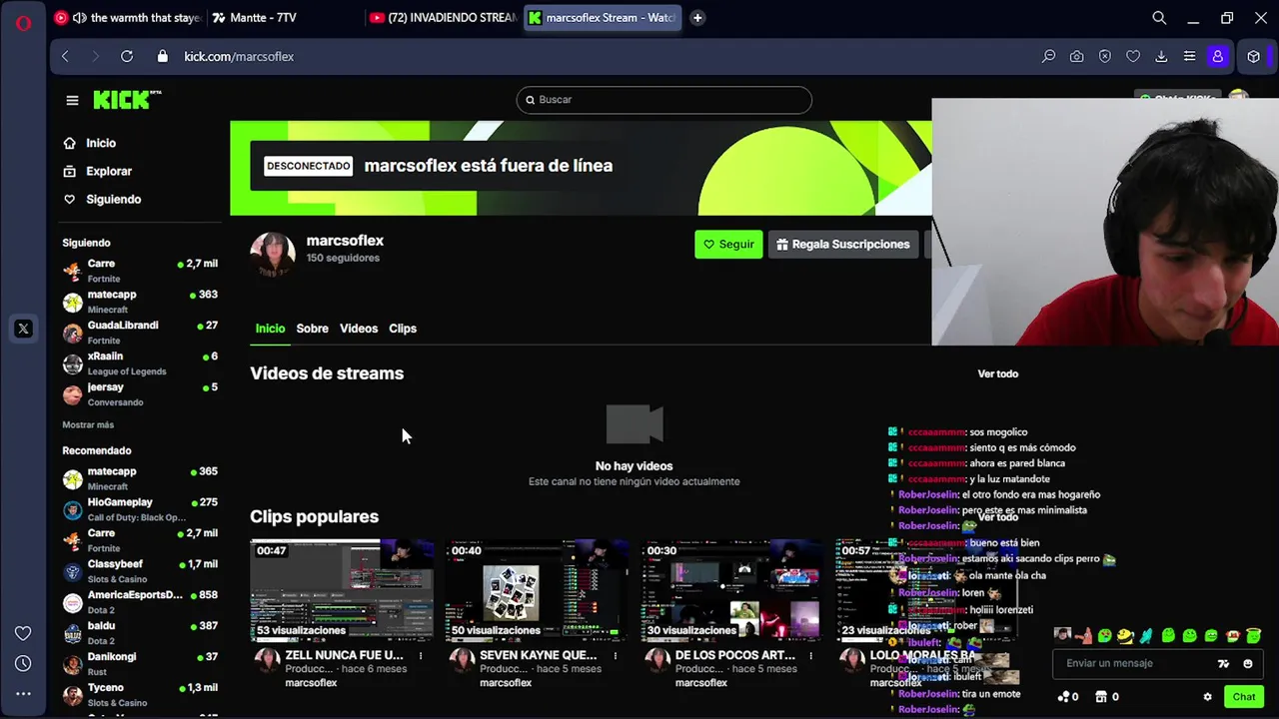Open Opera sidebar history clock icon
The image size is (1279, 719).
click(23, 663)
